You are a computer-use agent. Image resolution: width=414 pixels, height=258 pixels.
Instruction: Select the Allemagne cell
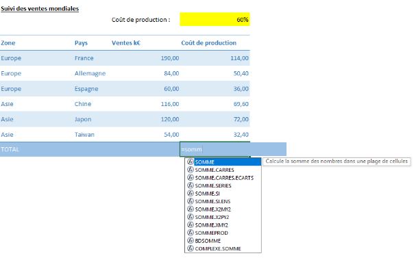[90, 73]
